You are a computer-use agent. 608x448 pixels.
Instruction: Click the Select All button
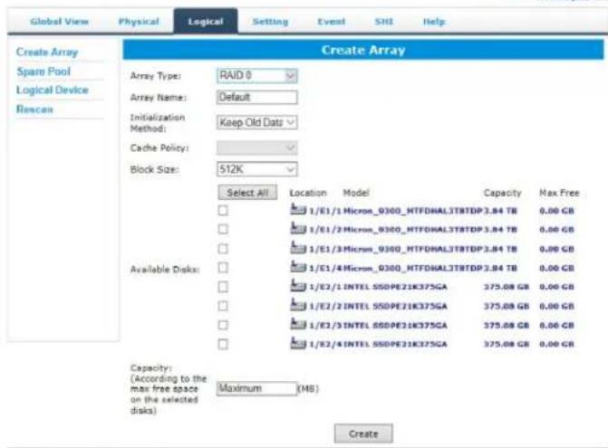pyautogui.click(x=247, y=193)
